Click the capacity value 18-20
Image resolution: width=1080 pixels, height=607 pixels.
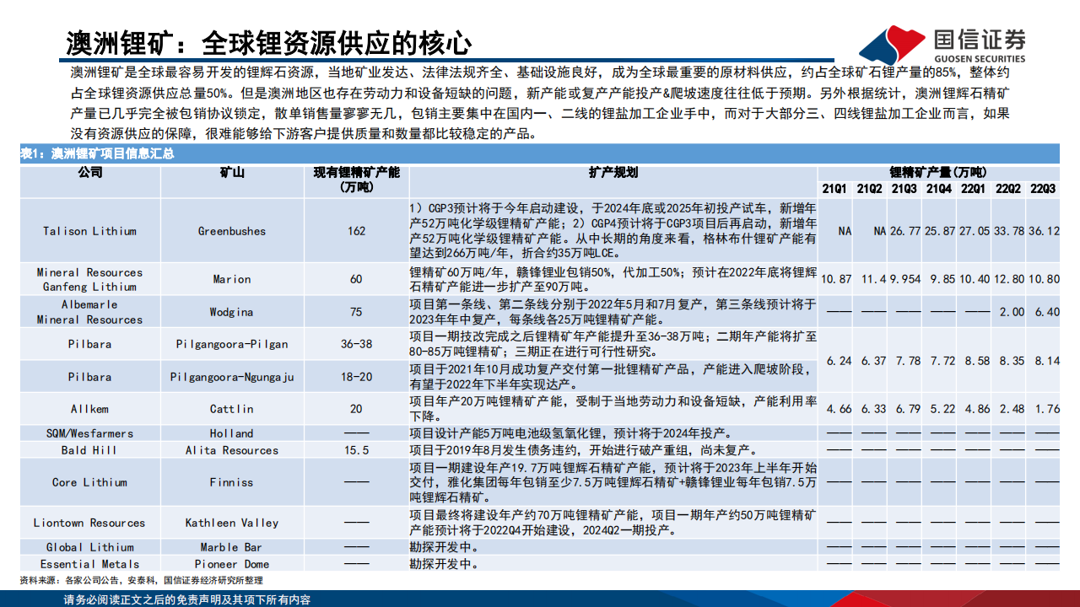coord(356,377)
